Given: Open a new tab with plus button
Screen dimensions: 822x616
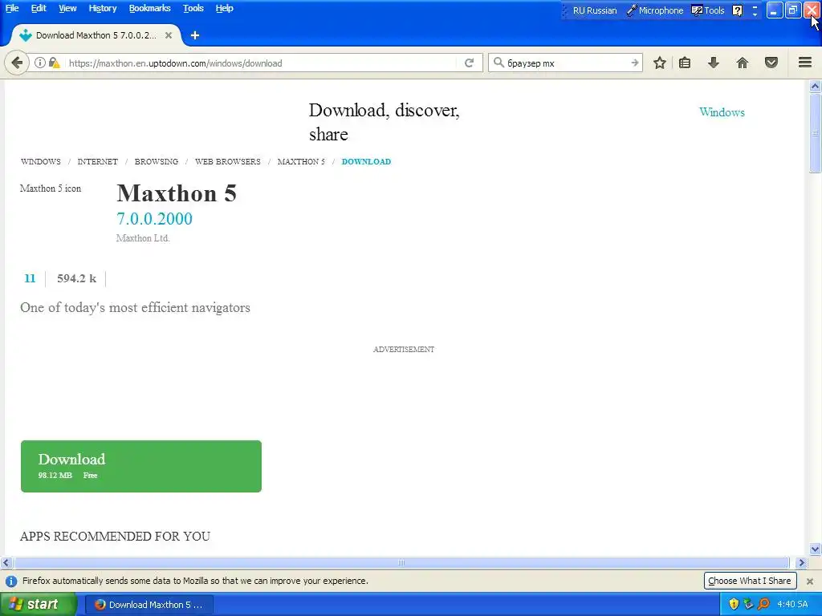Looking at the screenshot, I should 195,35.
